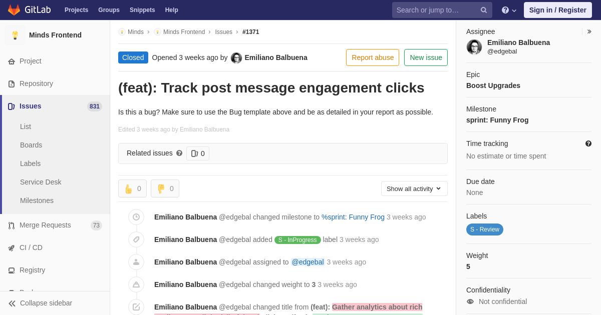Click the weight activity icon

[136, 284]
